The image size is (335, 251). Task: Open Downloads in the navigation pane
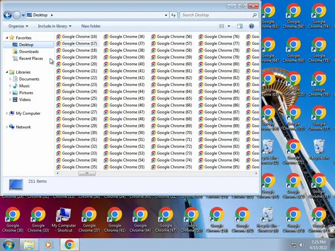tap(29, 51)
